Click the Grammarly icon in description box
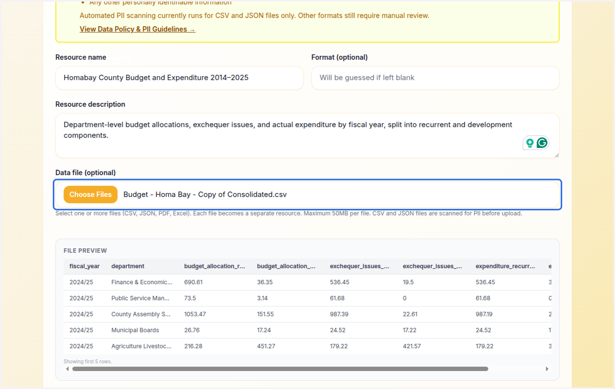Image resolution: width=615 pixels, height=389 pixels. (x=542, y=143)
